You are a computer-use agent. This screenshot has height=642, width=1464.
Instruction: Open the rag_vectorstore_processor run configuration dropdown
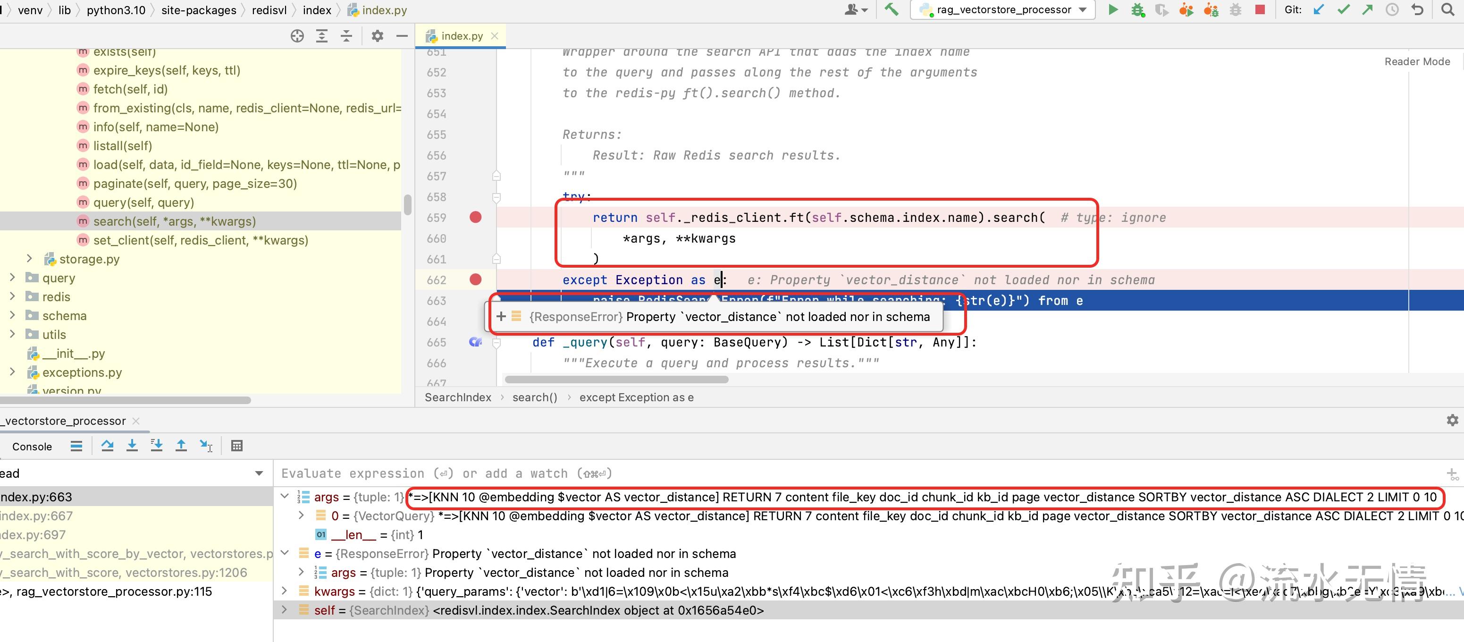(x=1003, y=9)
